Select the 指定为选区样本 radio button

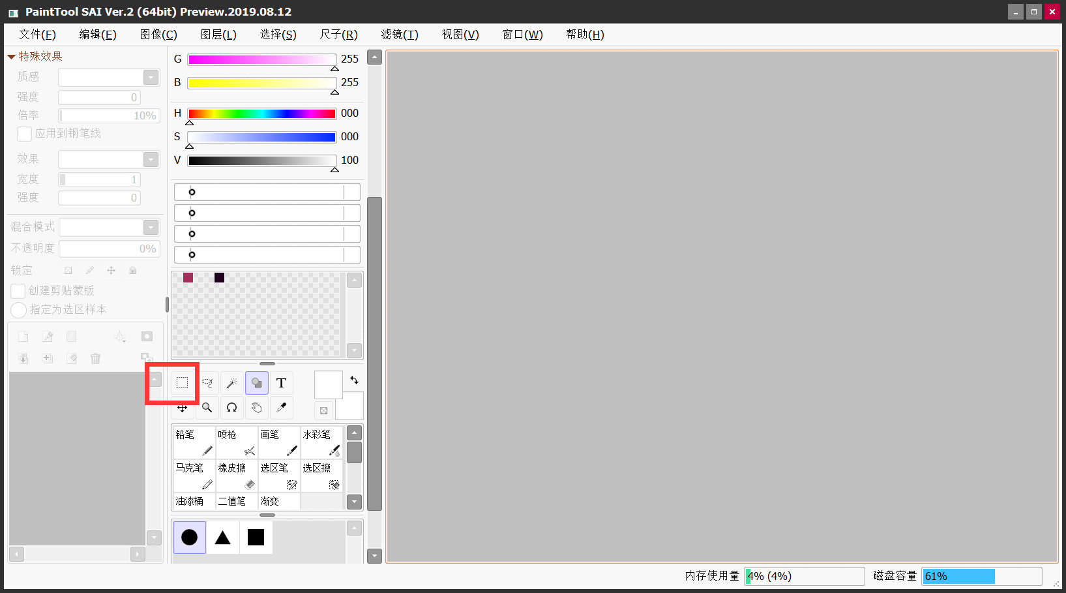point(19,310)
